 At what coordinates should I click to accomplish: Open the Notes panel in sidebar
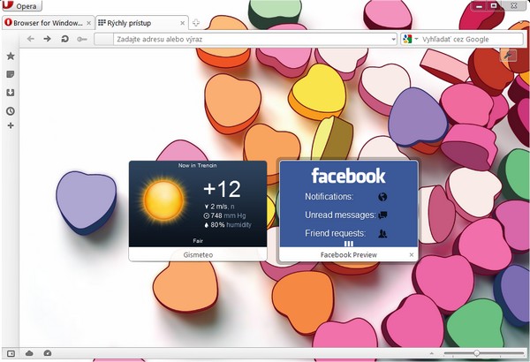tap(11, 74)
